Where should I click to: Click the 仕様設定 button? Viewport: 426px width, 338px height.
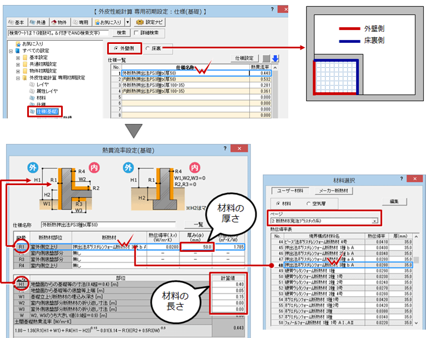pos(244,58)
